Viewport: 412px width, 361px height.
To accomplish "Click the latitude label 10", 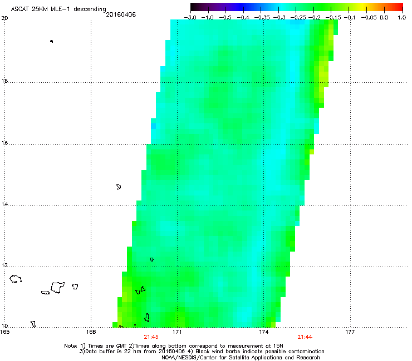I will (4, 325).
